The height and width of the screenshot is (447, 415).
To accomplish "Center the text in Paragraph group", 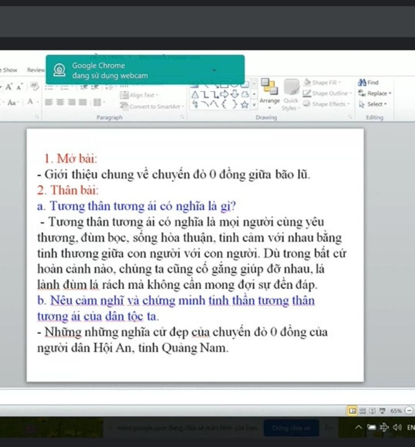I will pyautogui.click(x=60, y=102).
